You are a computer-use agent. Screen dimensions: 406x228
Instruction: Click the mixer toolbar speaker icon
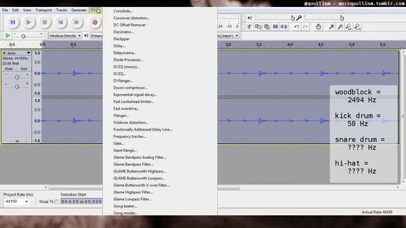[x=249, y=18]
